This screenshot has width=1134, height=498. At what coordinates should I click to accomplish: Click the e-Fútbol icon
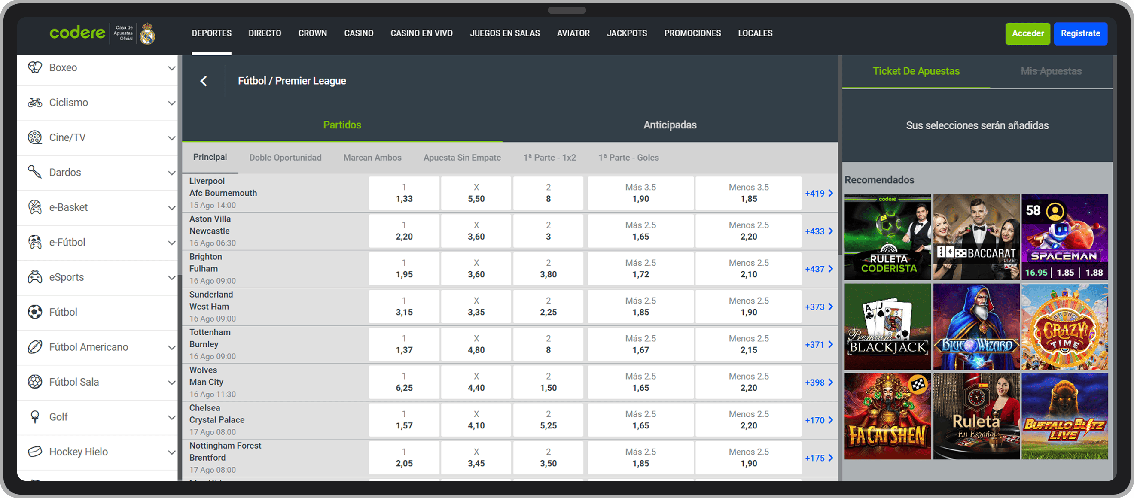click(35, 242)
